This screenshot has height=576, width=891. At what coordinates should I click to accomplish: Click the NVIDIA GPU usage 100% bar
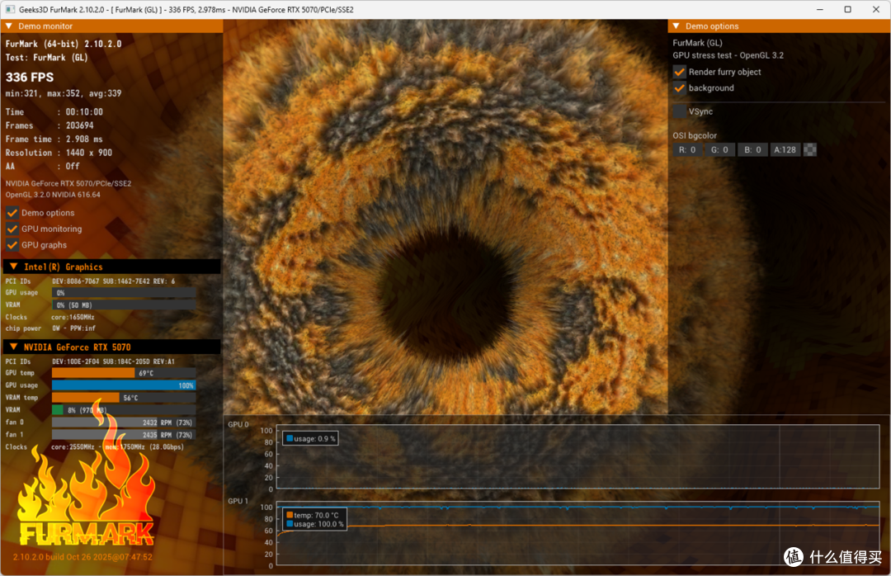coord(124,385)
